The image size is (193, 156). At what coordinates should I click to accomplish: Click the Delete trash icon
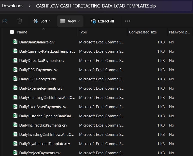pyautogui.click(x=20, y=21)
